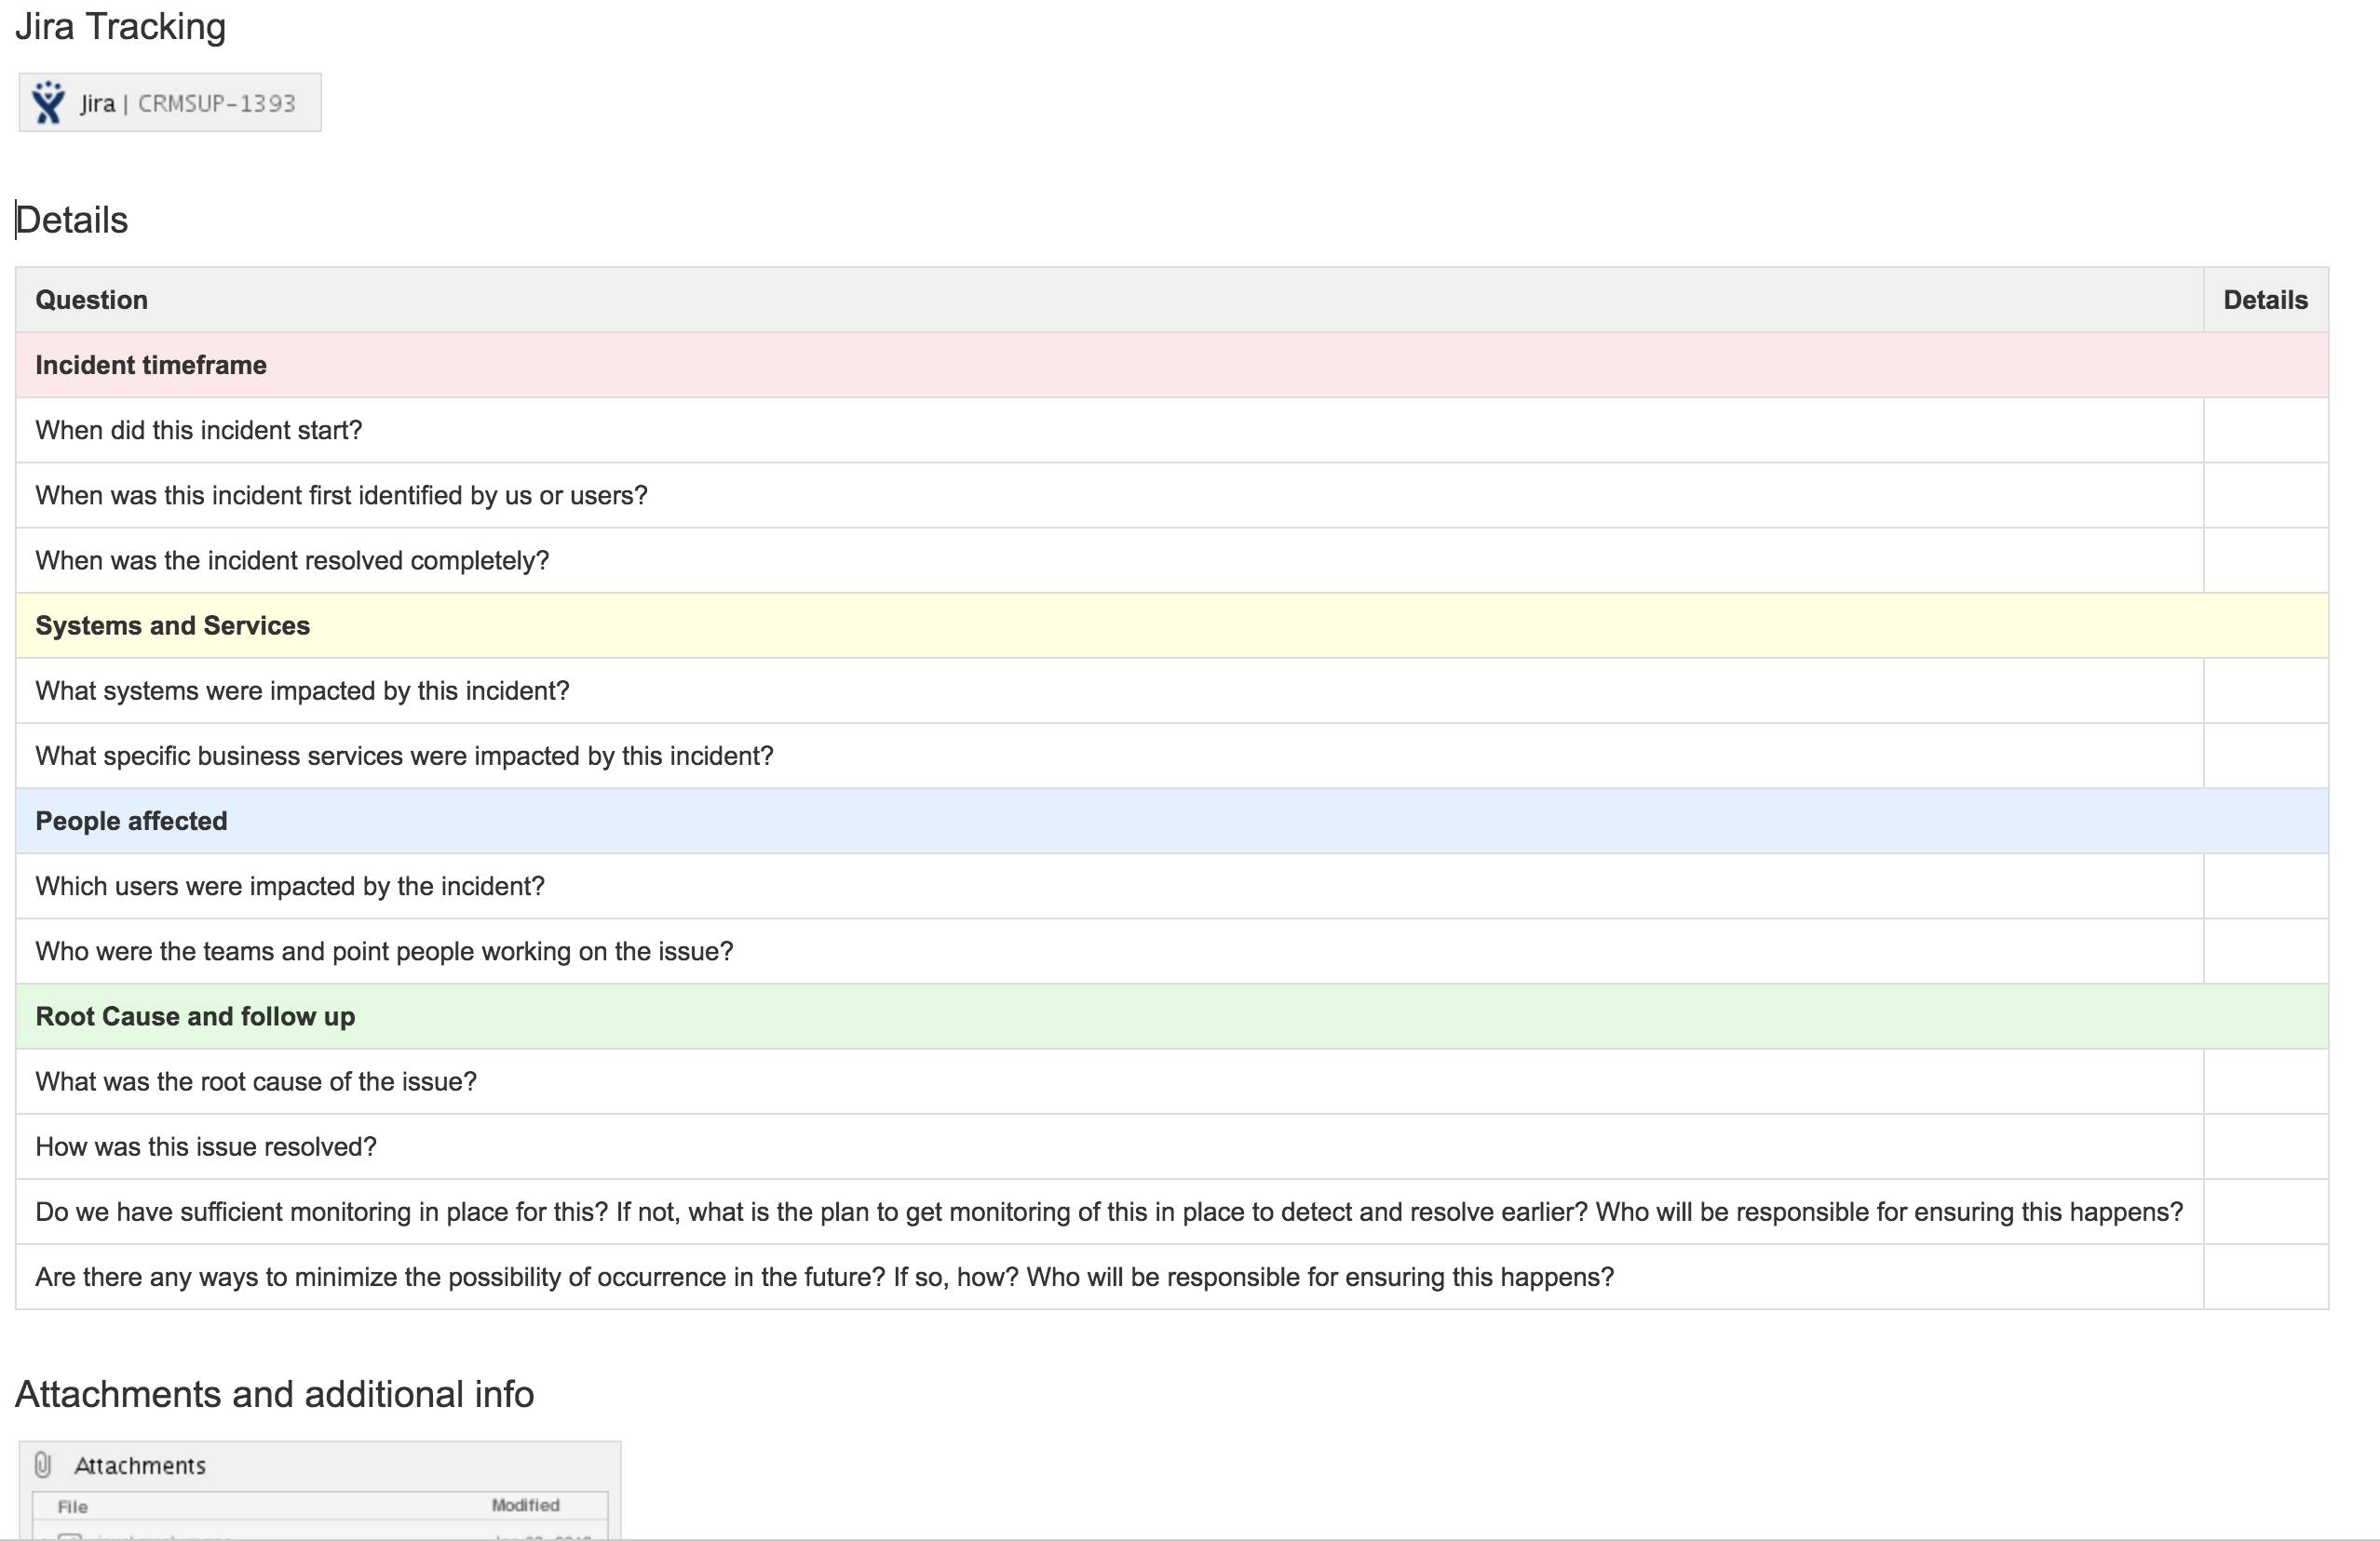Click the File column header in Attachments

(72, 1506)
